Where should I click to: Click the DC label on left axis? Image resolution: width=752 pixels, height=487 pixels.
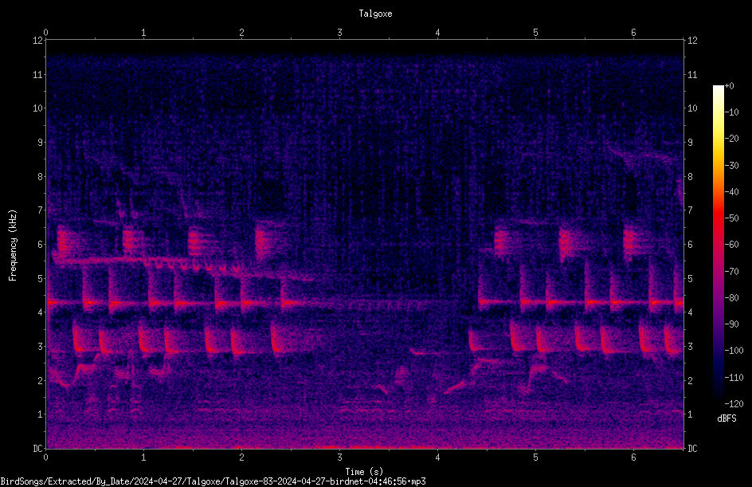pos(38,448)
